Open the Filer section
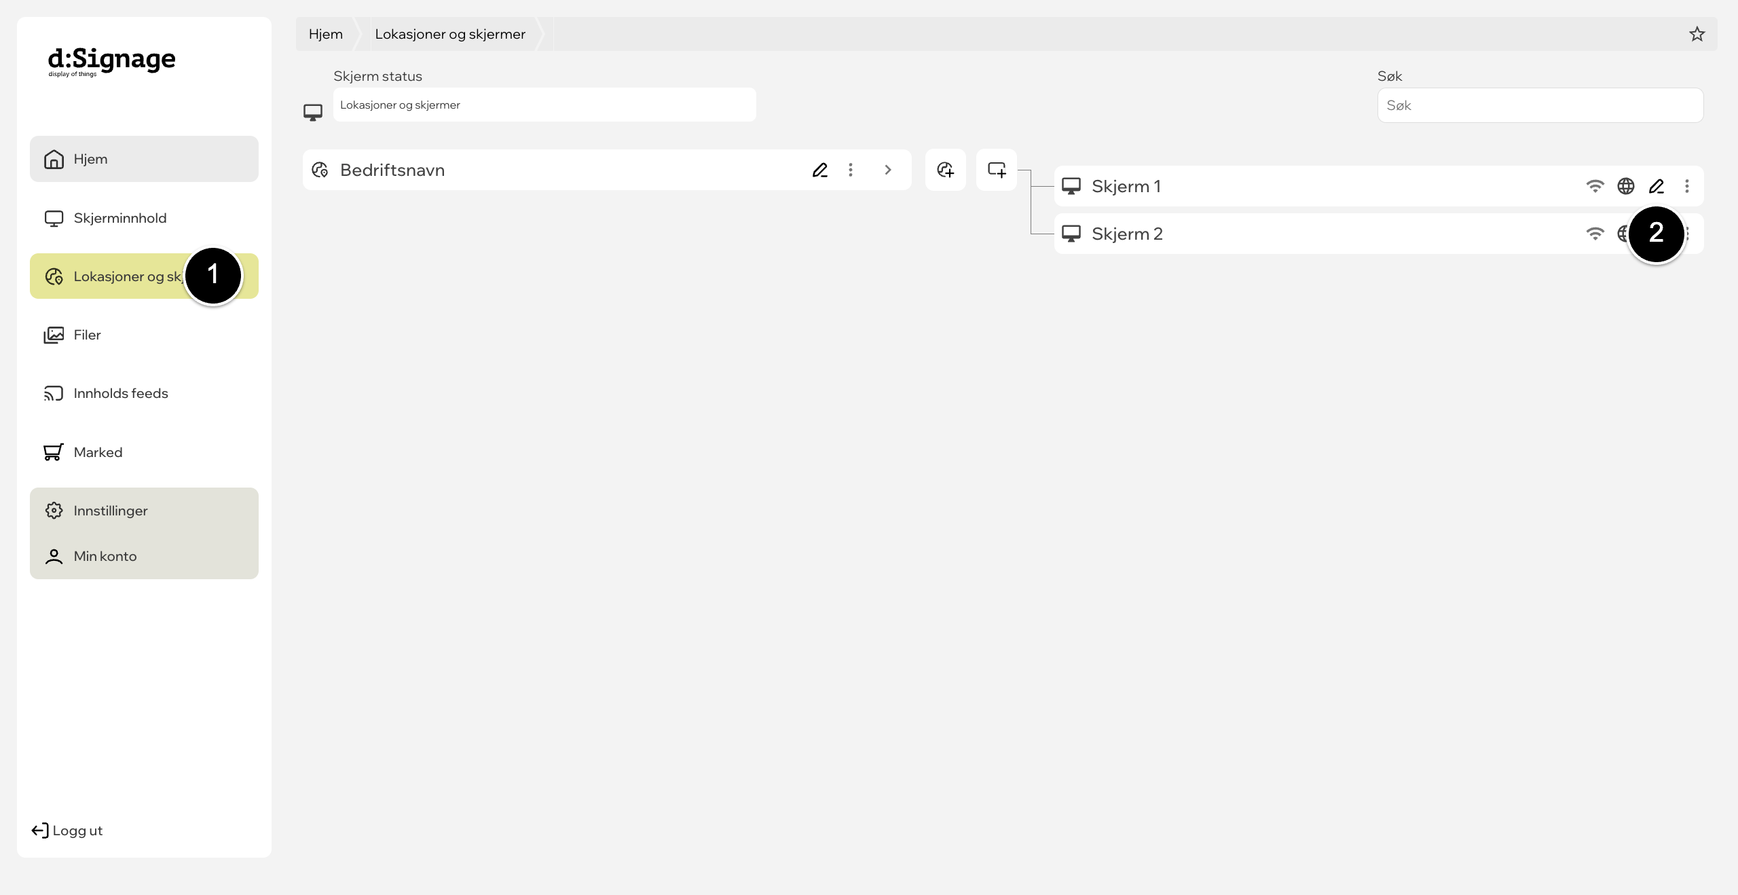1738x895 pixels. (x=144, y=335)
